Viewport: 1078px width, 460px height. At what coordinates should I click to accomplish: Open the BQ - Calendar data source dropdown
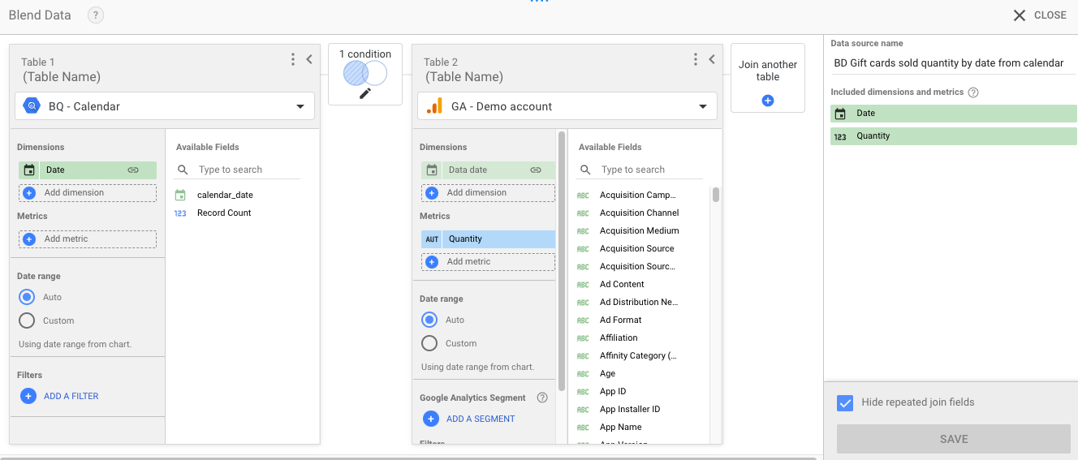point(165,106)
